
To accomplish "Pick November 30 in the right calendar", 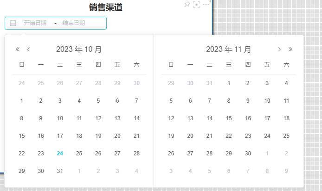I will pos(248,154).
